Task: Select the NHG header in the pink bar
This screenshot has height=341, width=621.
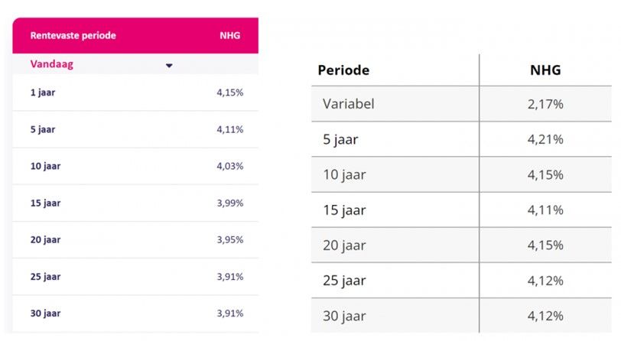Action: click(229, 35)
